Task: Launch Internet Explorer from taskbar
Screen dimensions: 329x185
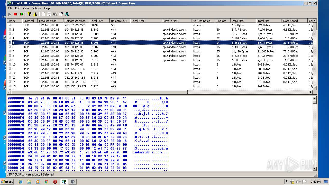Action: click(x=21, y=182)
